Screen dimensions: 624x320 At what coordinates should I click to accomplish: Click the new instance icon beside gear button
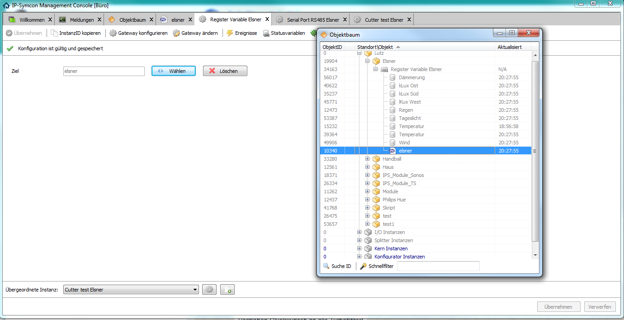pos(227,290)
